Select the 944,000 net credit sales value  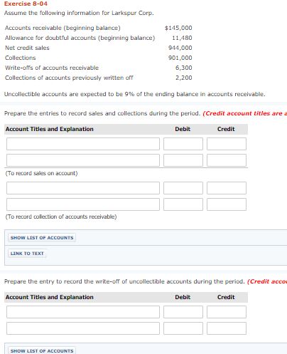tap(180, 48)
